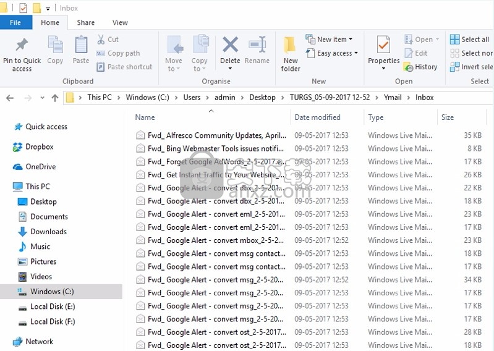Viewport: 494px width, 351px height.
Task: Click the Rename icon in the ribbon
Action: point(257,46)
